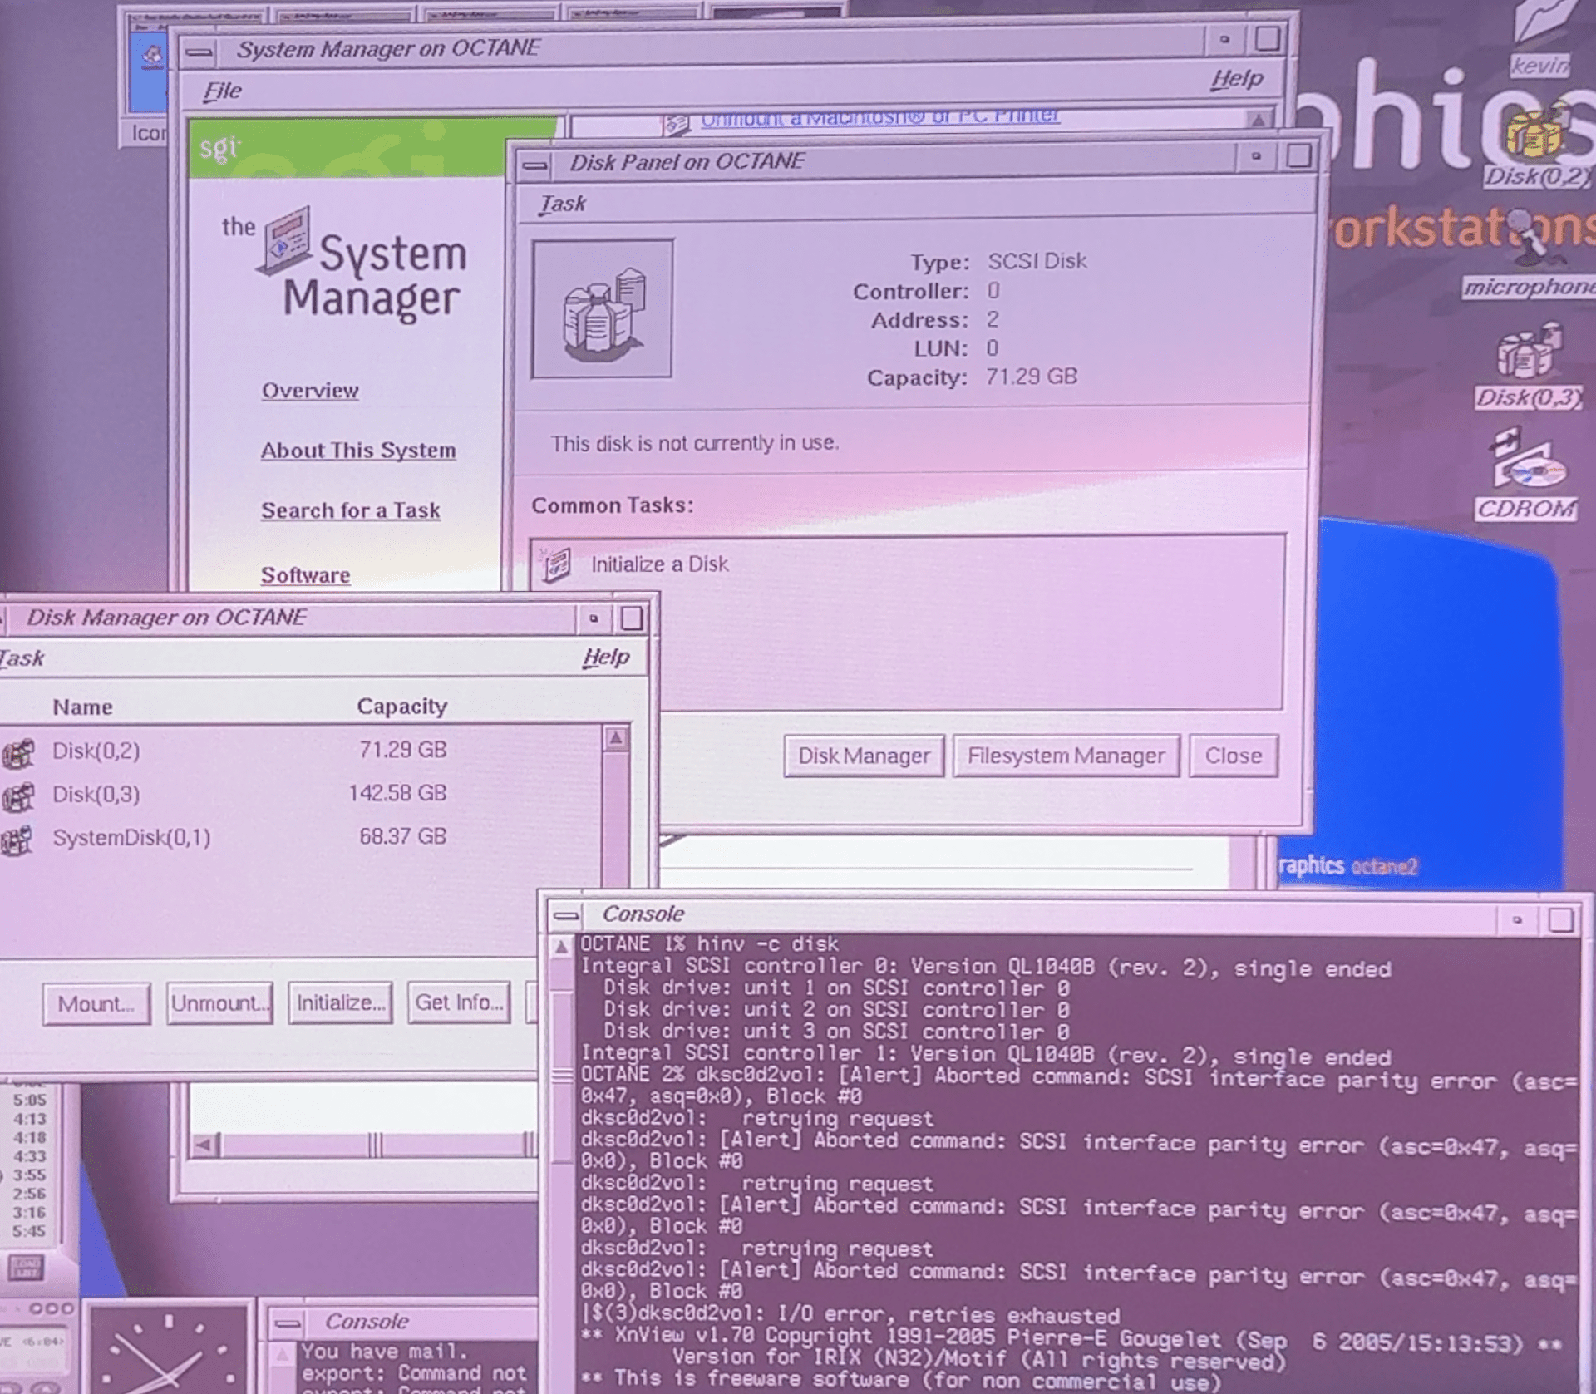
Task: Click the Name column header in Disk Manager
Action: [82, 707]
